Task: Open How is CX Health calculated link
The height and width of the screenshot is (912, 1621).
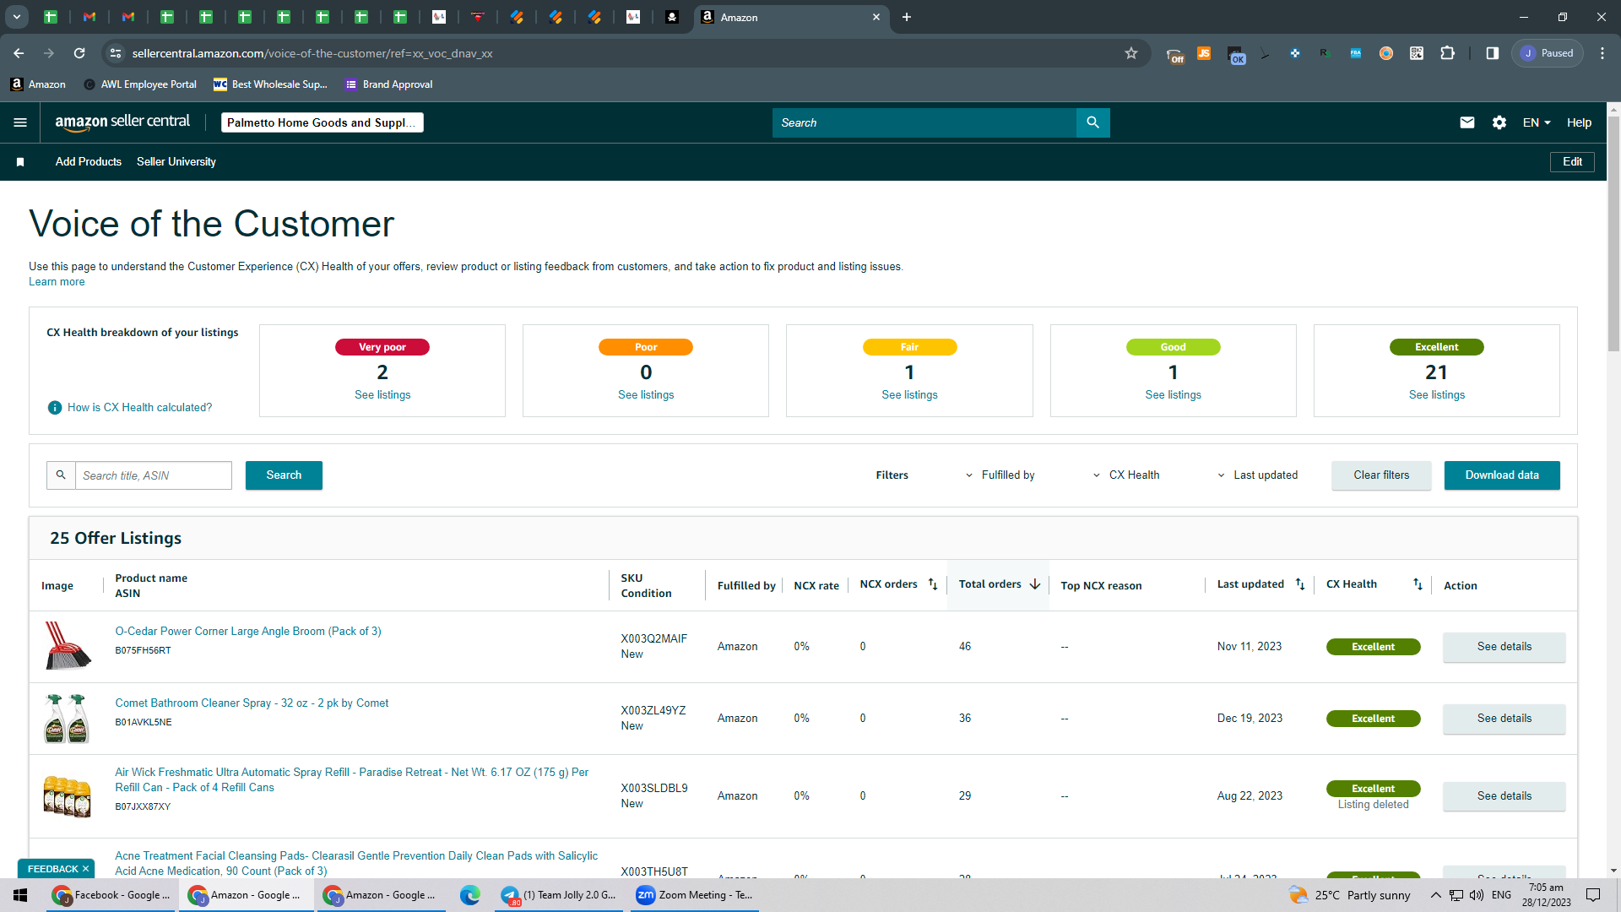Action: click(139, 408)
